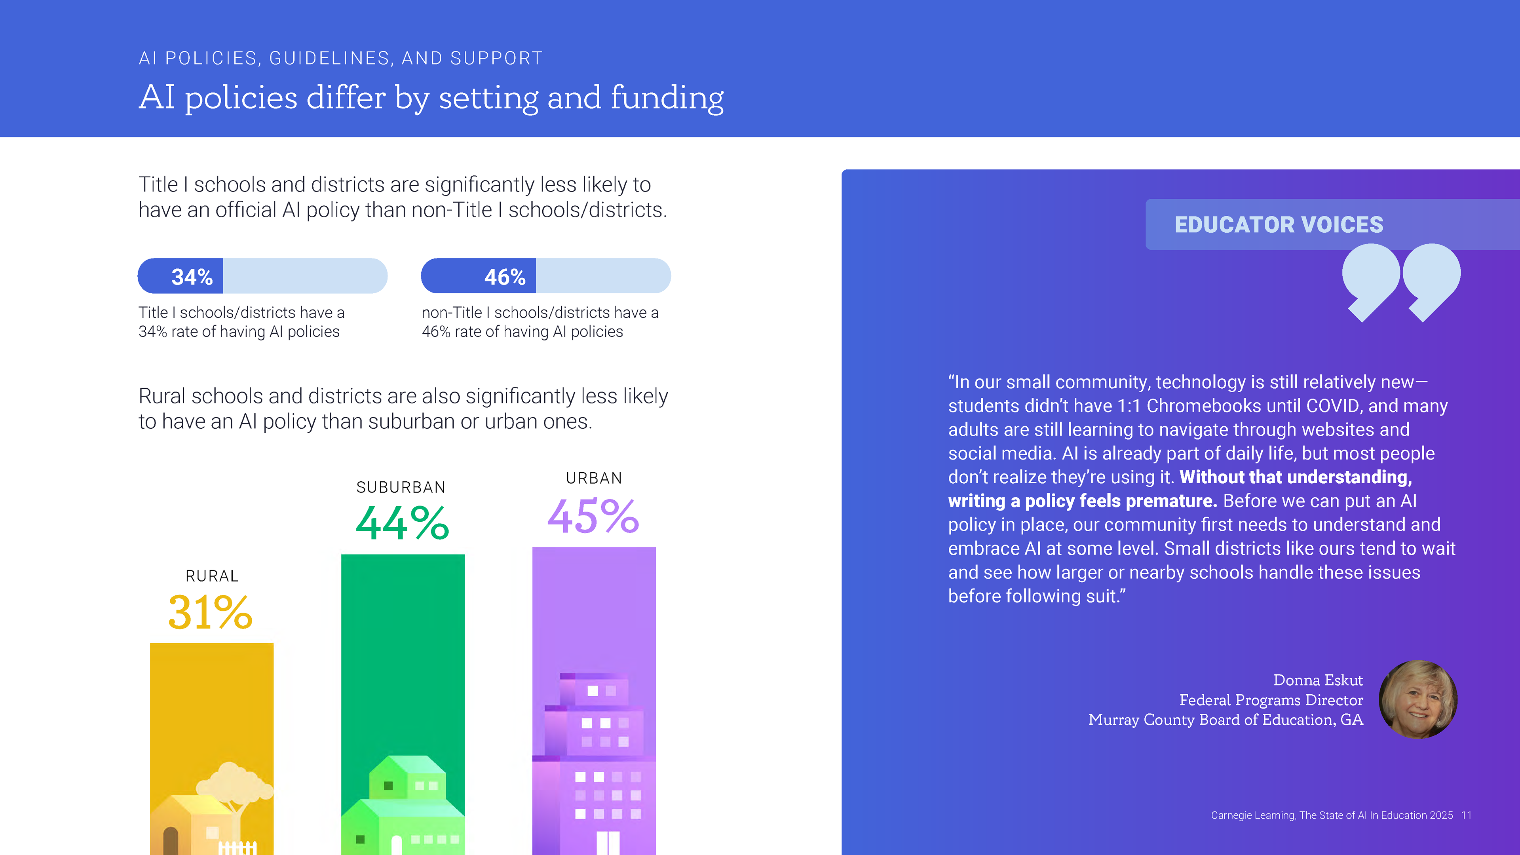Image resolution: width=1520 pixels, height=855 pixels.
Task: Click the Carnegie Learning footer citation
Action: [x=1332, y=815]
